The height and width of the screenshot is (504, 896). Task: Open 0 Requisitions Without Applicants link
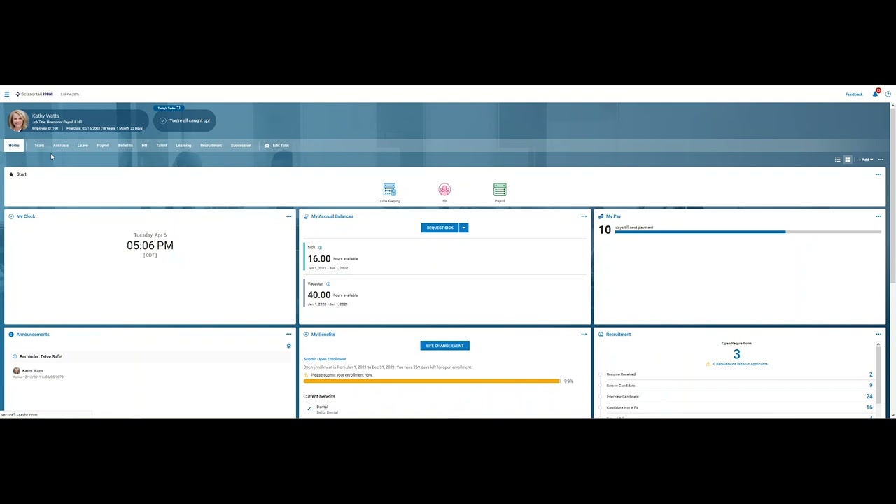[740, 364]
